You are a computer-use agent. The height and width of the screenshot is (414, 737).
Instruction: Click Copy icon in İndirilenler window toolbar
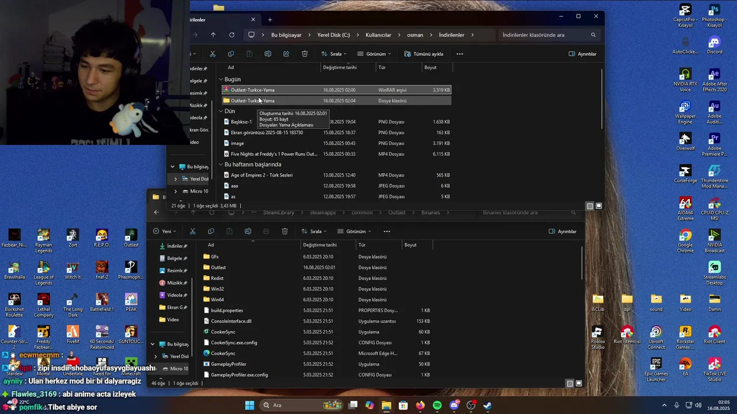coord(231,54)
